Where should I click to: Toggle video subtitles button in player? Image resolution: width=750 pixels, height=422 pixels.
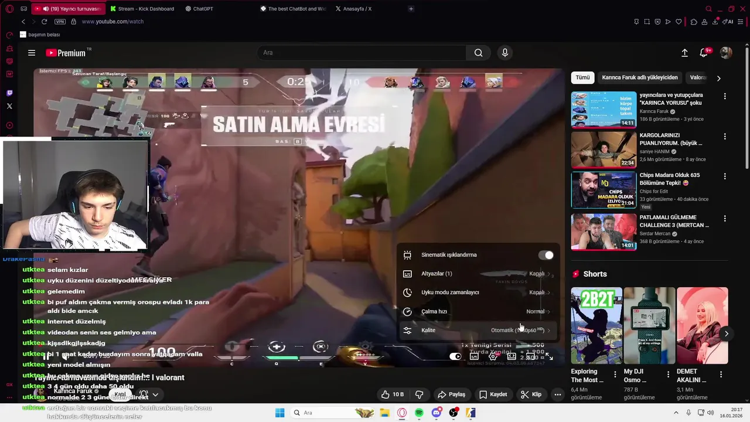[x=474, y=356]
